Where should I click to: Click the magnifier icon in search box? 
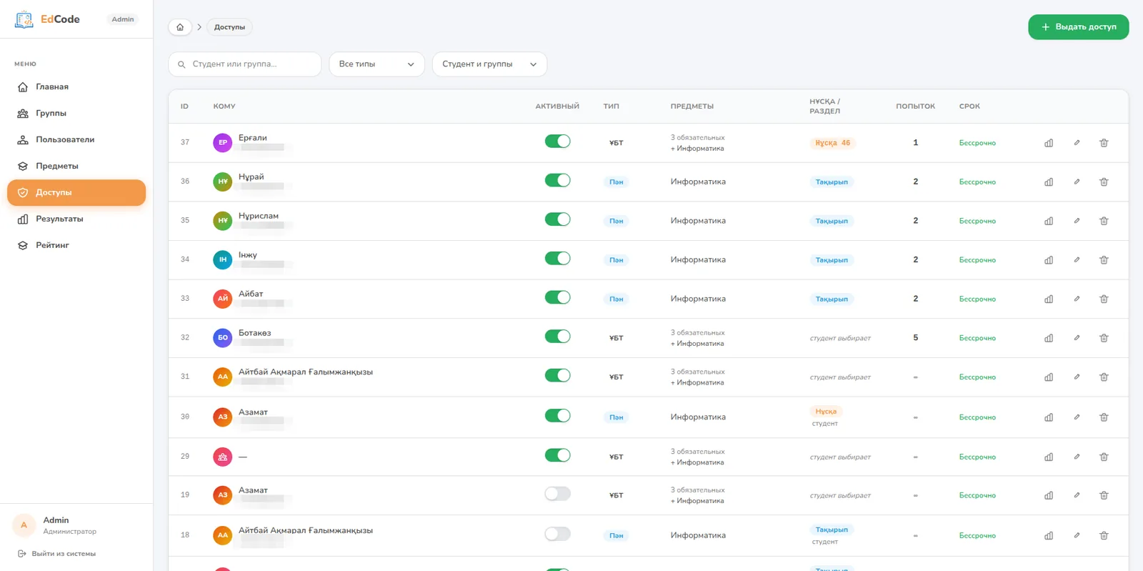181,64
